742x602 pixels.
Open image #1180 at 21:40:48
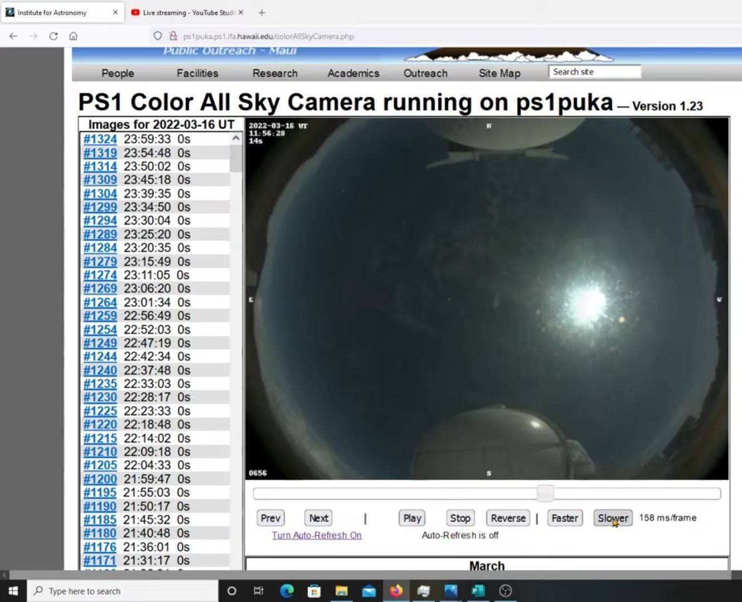(x=100, y=533)
